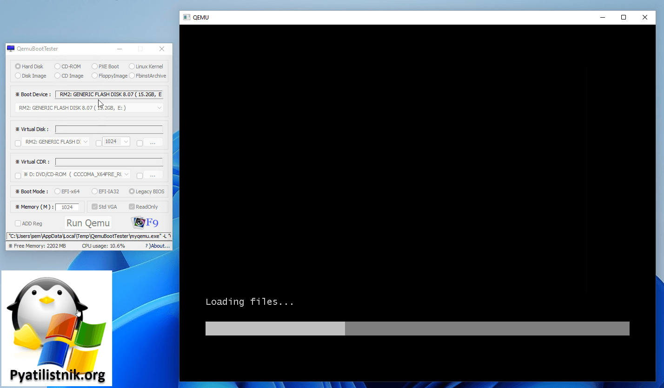Toggle the ReadOnly checkbox
Image resolution: width=664 pixels, height=388 pixels.
click(132, 207)
